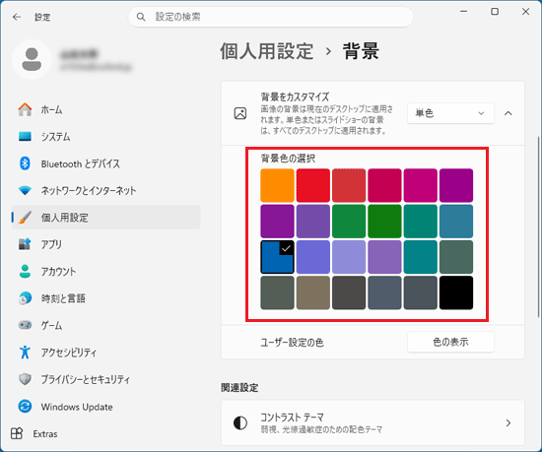Click the 関連設定 section heading
The height and width of the screenshot is (452, 542).
click(x=239, y=387)
